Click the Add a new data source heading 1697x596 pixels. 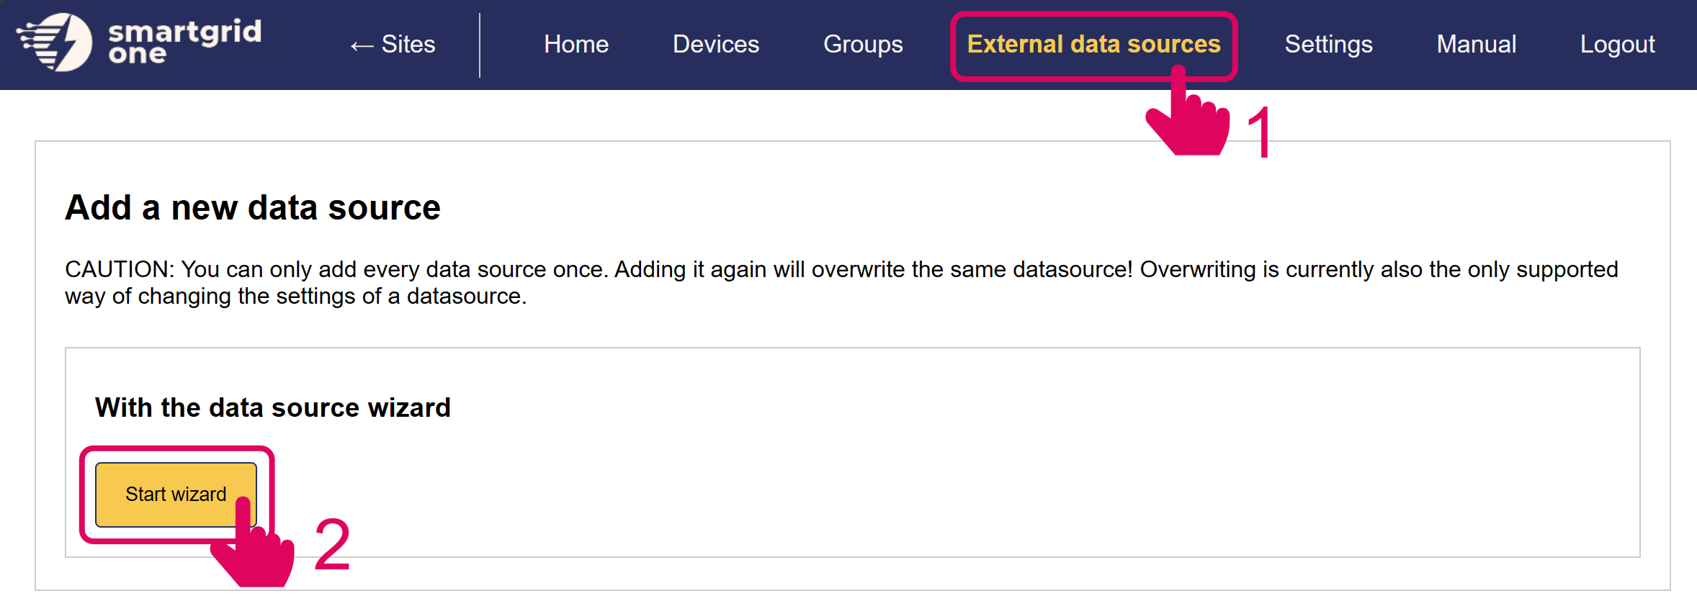click(x=252, y=208)
